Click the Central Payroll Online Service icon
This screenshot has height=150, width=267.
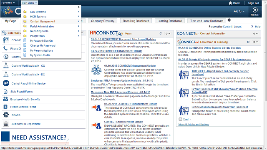point(6,83)
